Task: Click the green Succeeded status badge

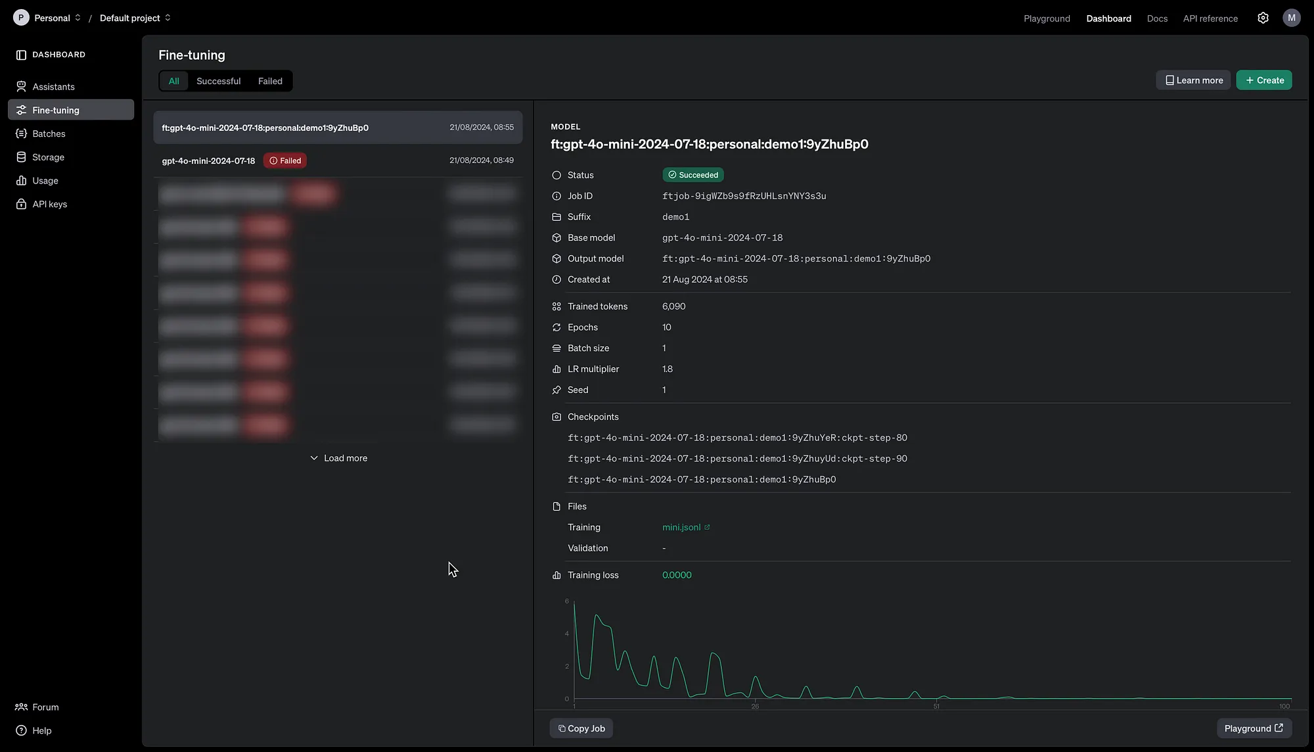Action: 693,175
